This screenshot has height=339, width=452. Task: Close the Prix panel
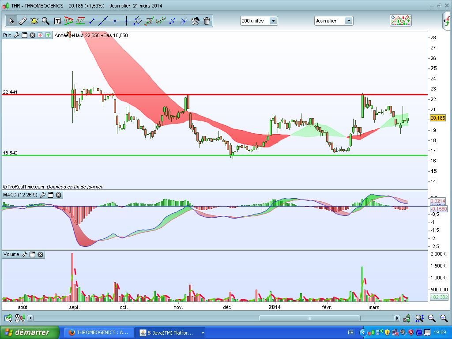coord(33,35)
